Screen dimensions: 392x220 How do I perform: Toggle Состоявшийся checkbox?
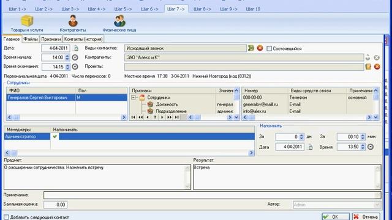[x=269, y=49]
